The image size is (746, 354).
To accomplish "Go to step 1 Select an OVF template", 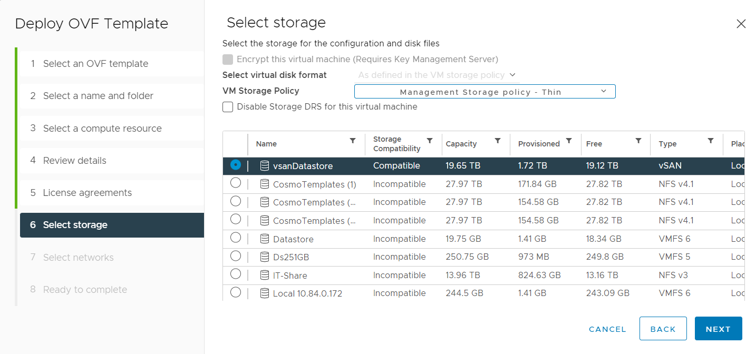I will coord(95,64).
